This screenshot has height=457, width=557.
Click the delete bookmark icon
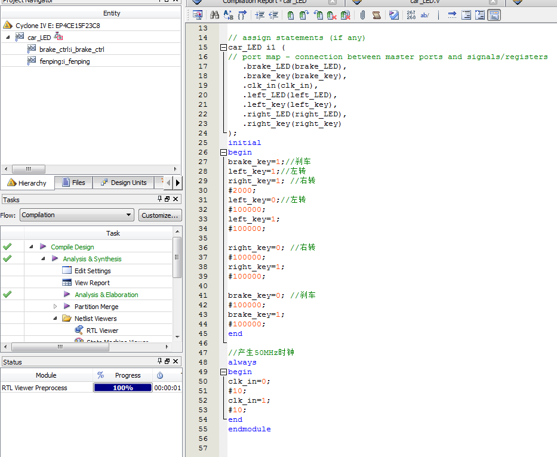tap(332, 16)
